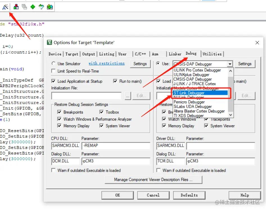Click the simulator Initialization File field
This screenshot has width=266, height=211.
point(87,96)
